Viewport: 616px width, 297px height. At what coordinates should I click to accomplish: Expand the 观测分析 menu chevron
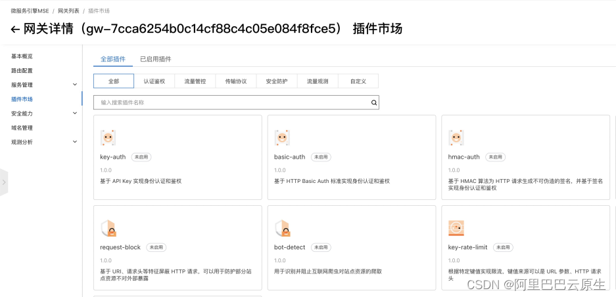(x=75, y=142)
